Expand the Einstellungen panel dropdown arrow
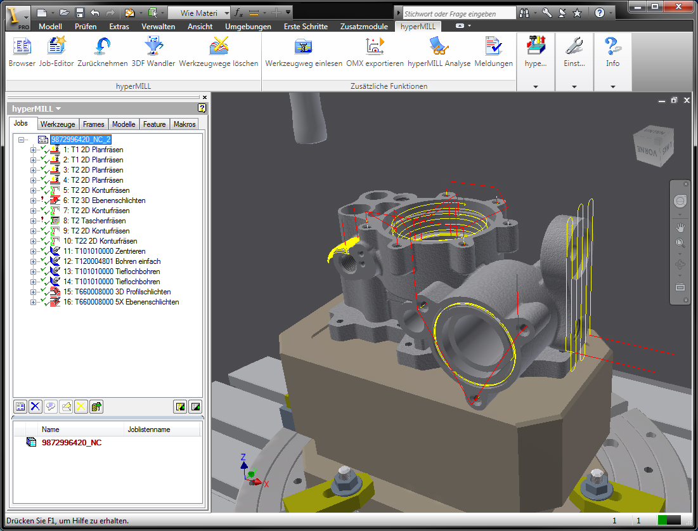 coord(574,86)
